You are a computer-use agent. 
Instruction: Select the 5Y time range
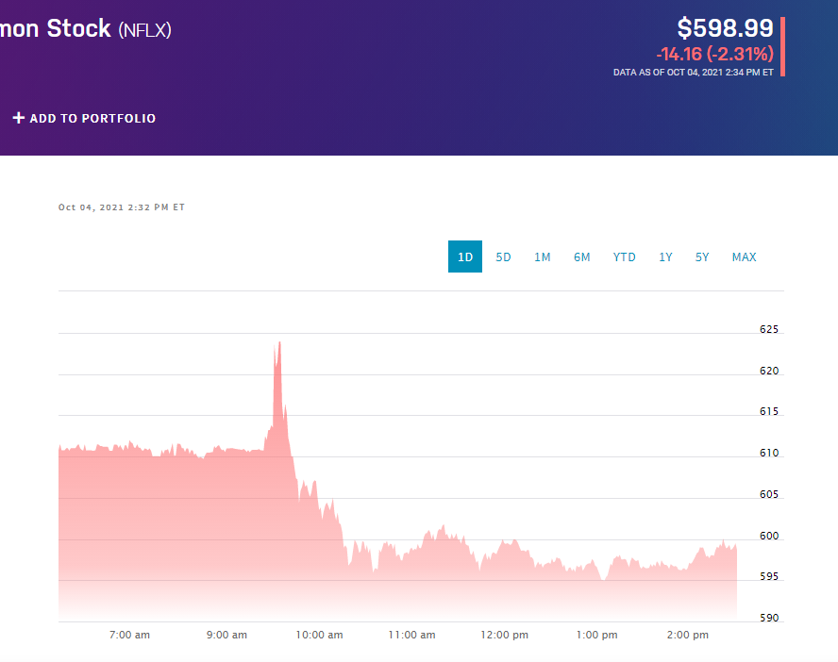[x=702, y=256]
